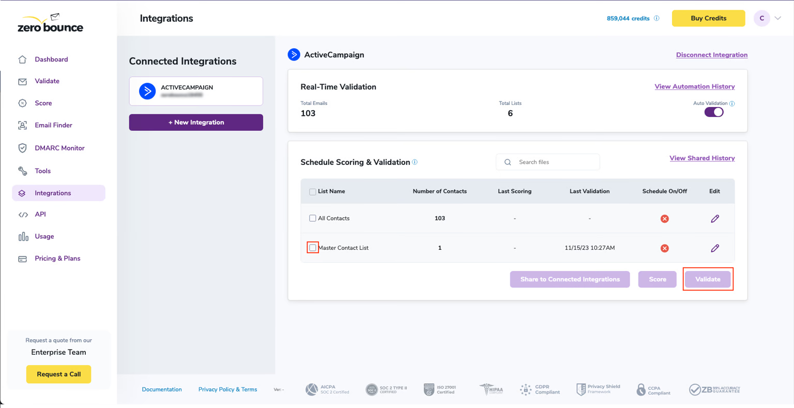Expand the account menu chevron
794x408 pixels.
coord(777,18)
